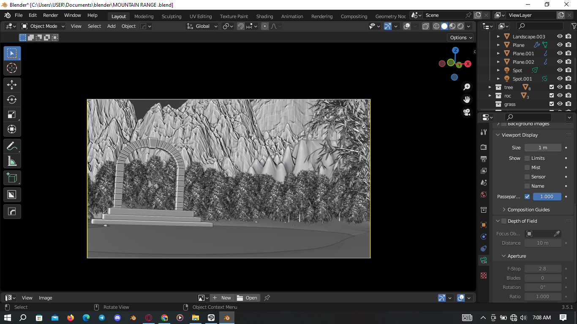Uncheck the Passepartout checkbox
Image resolution: width=577 pixels, height=324 pixels.
click(527, 197)
